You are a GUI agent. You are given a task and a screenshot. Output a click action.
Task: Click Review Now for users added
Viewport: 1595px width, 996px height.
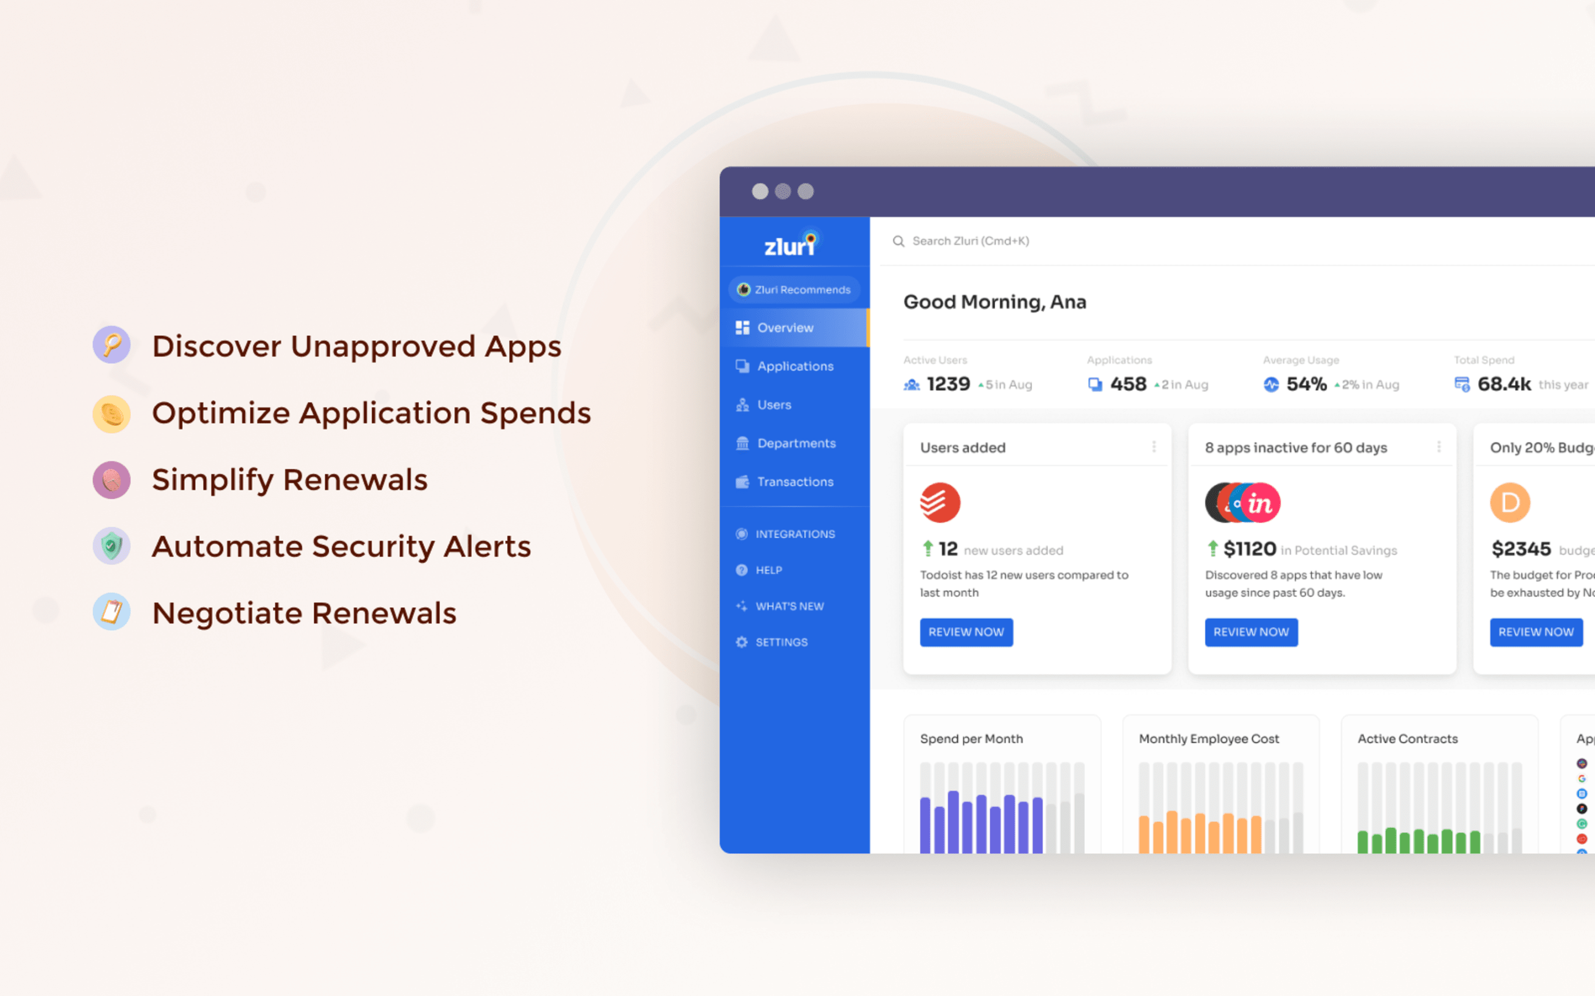click(x=966, y=632)
